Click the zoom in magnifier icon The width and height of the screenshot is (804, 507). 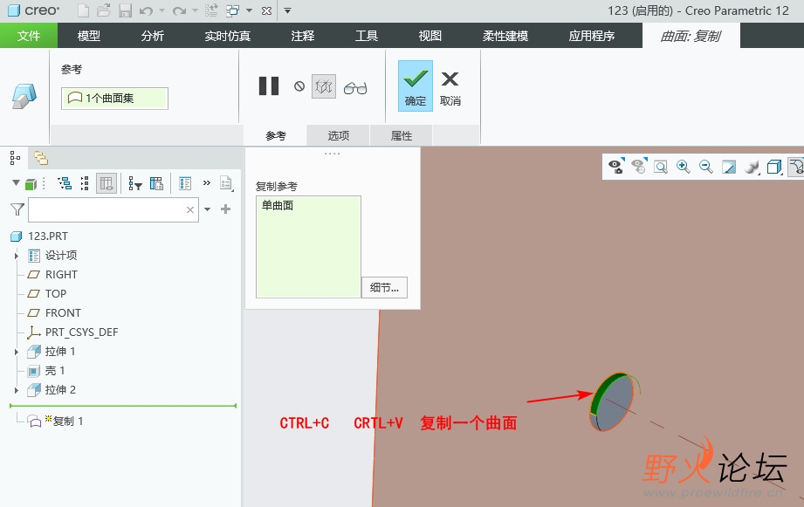coord(683,167)
